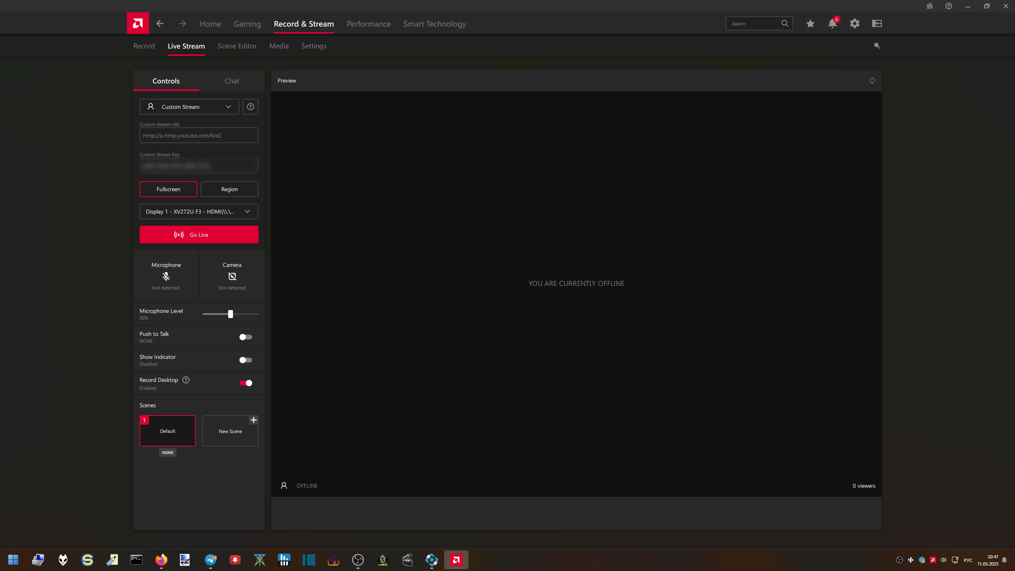Click the Custom Stream URL field

(199, 136)
